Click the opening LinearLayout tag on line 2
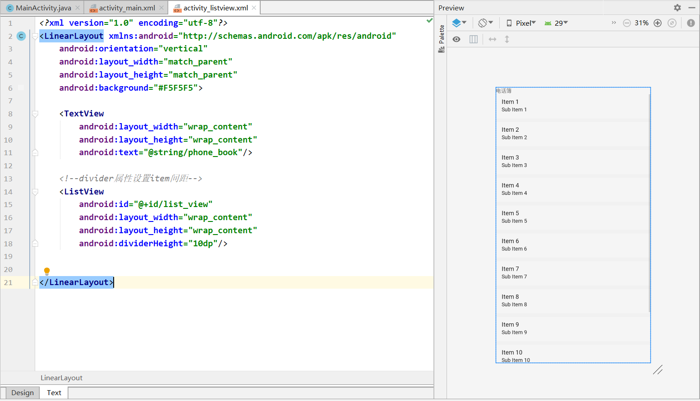700x401 pixels. [x=71, y=36]
